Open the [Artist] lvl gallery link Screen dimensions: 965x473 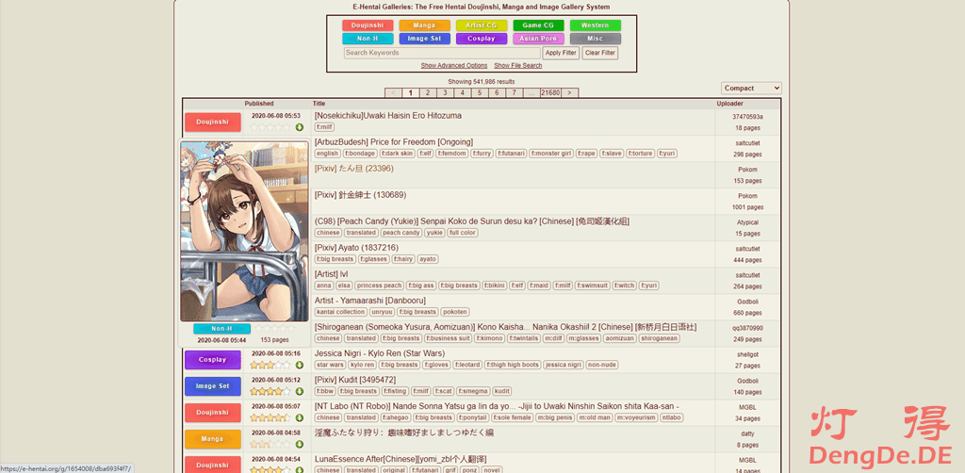[331, 273]
